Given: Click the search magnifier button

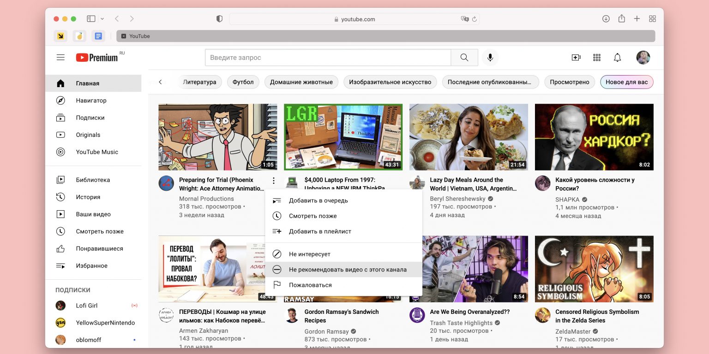Looking at the screenshot, I should [x=464, y=58].
